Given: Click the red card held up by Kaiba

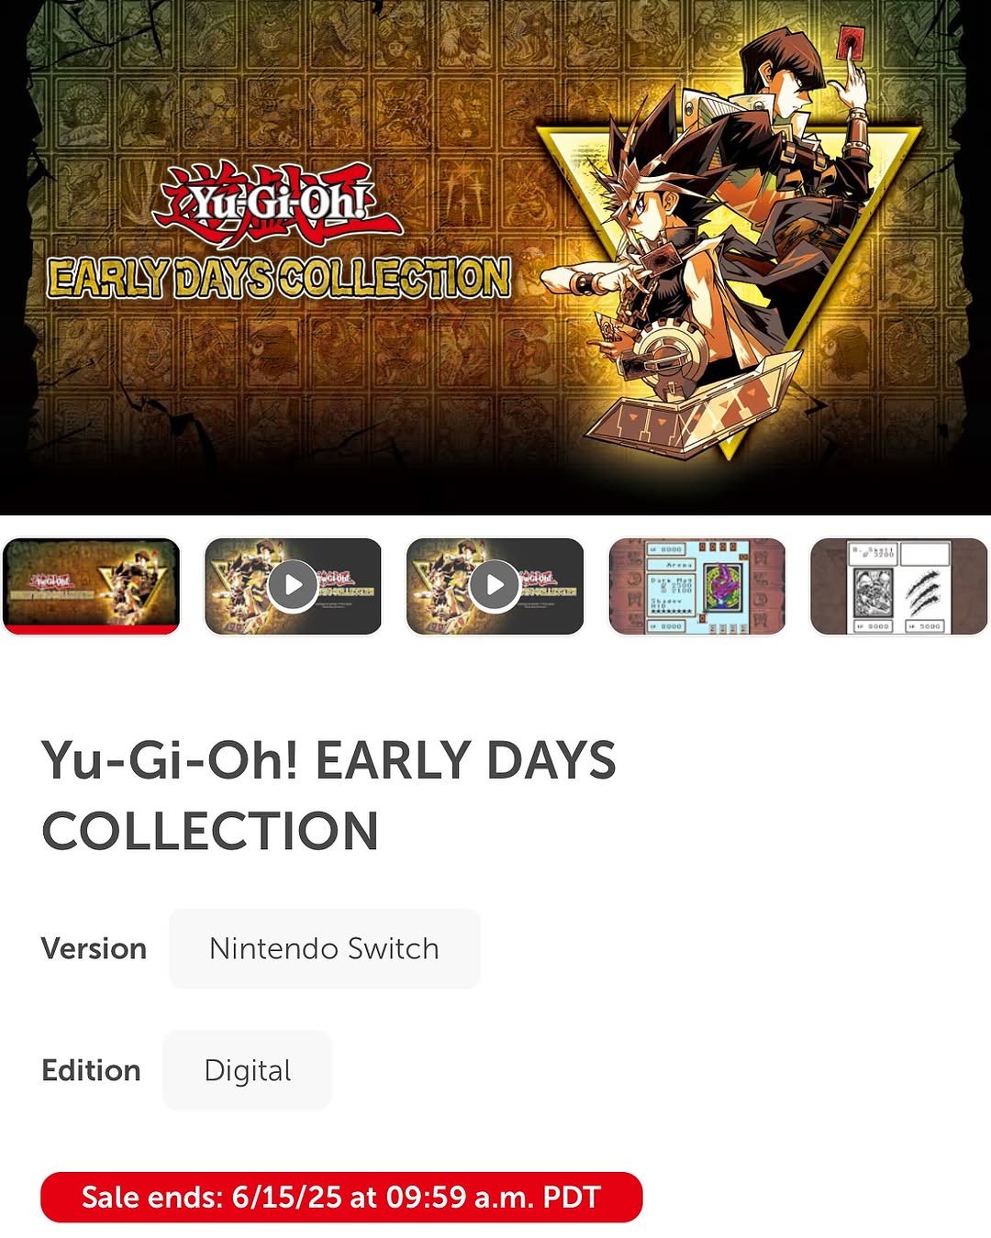Looking at the screenshot, I should pos(851,43).
